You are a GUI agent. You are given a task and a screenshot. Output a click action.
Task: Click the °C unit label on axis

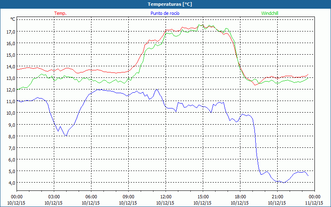pos(13,19)
